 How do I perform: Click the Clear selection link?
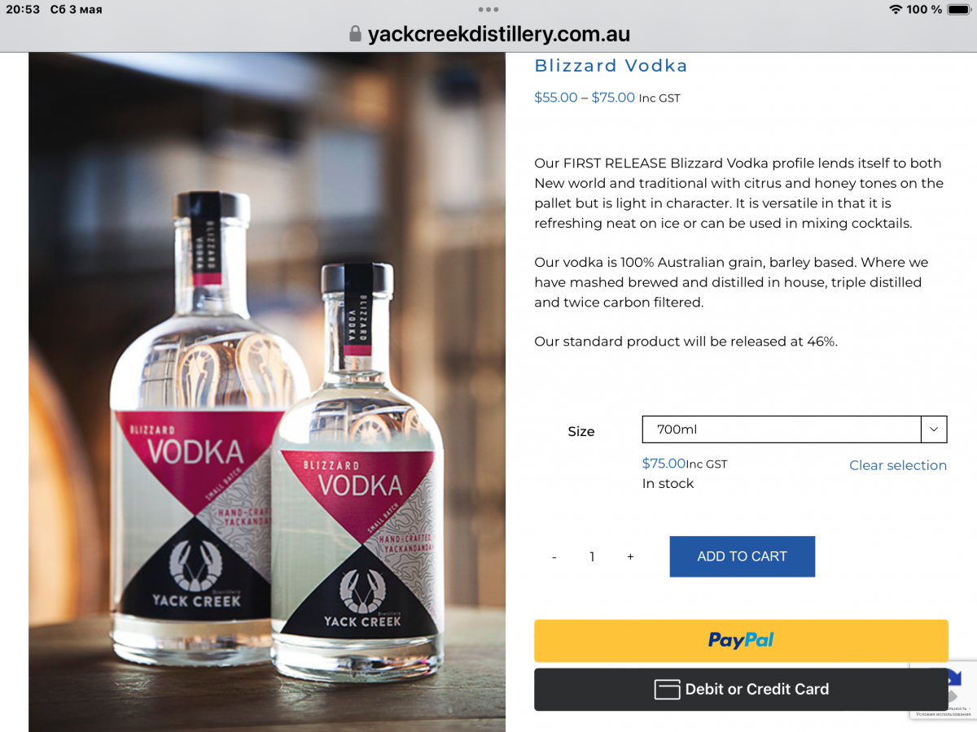[x=898, y=465]
